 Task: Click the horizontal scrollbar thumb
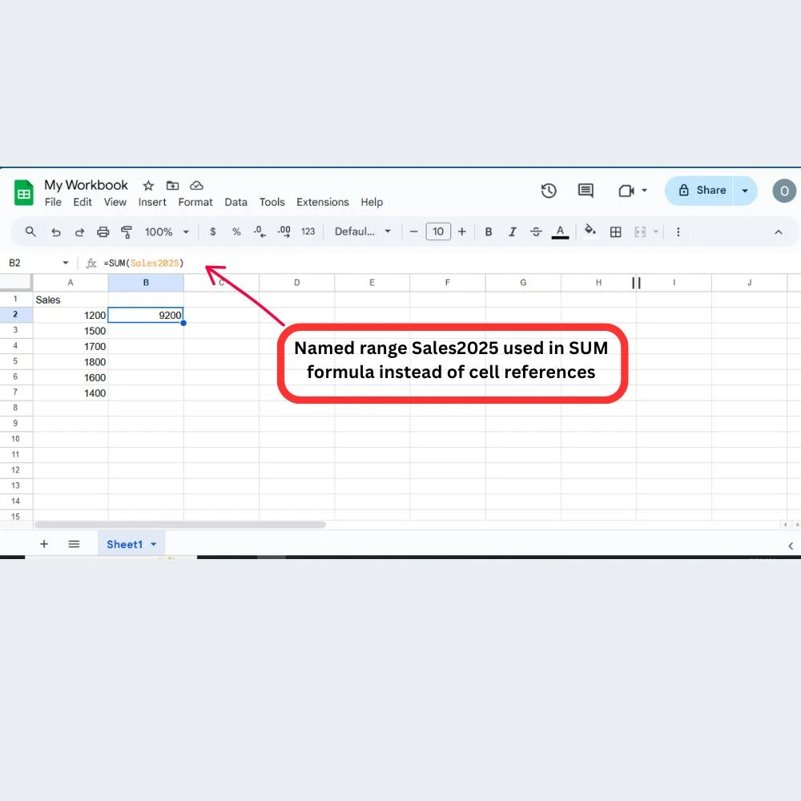point(179,525)
